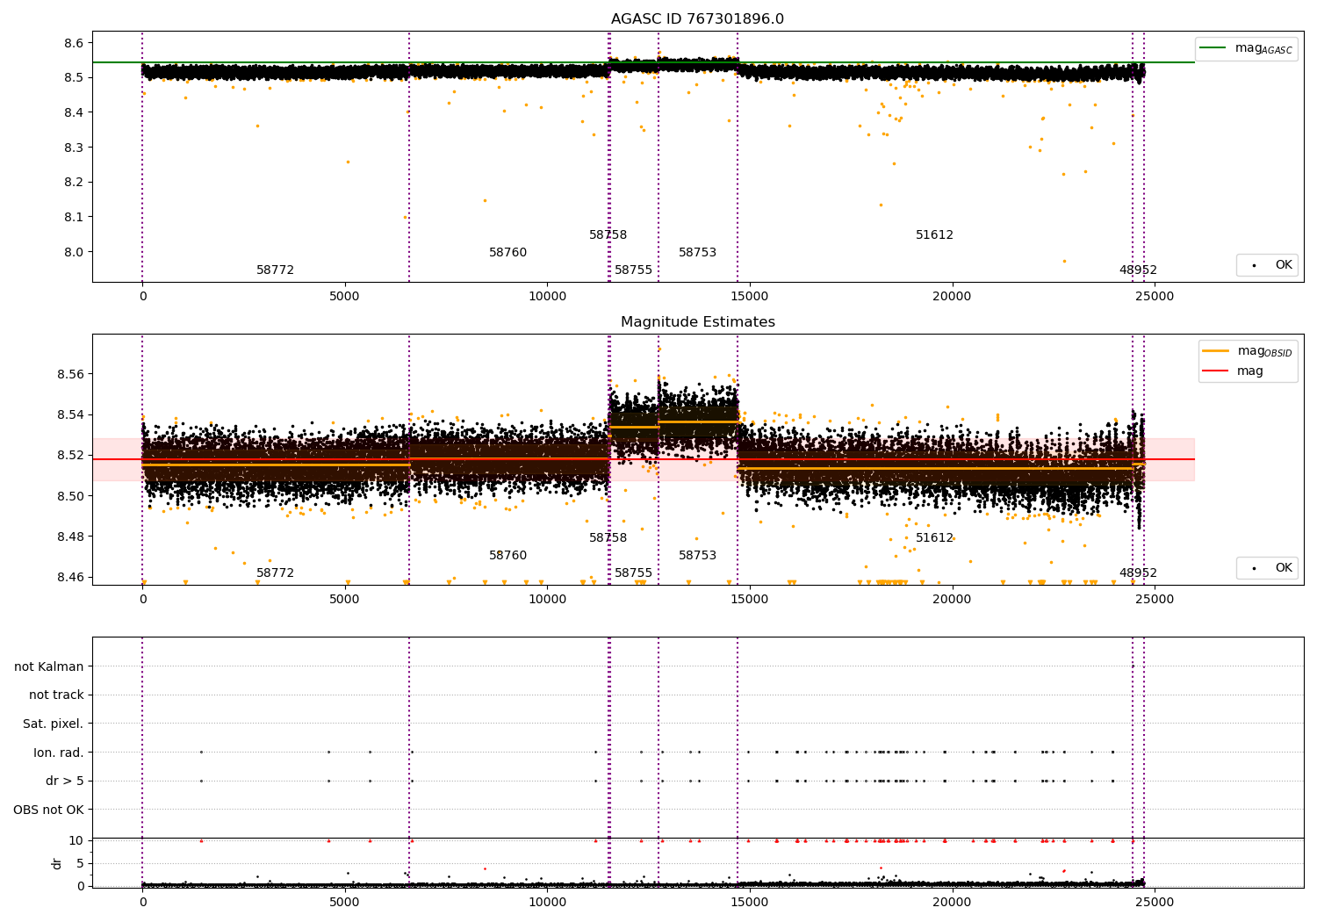Click the 51612 label in the Magnitude Estimates plot
The height and width of the screenshot is (922, 1317).
(935, 538)
